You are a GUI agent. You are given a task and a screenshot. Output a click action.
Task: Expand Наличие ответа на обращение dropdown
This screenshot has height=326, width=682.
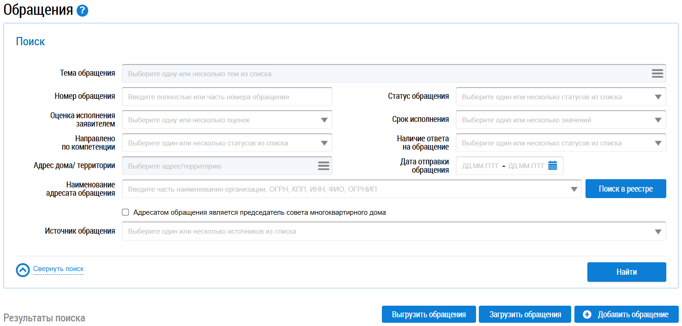(x=658, y=143)
